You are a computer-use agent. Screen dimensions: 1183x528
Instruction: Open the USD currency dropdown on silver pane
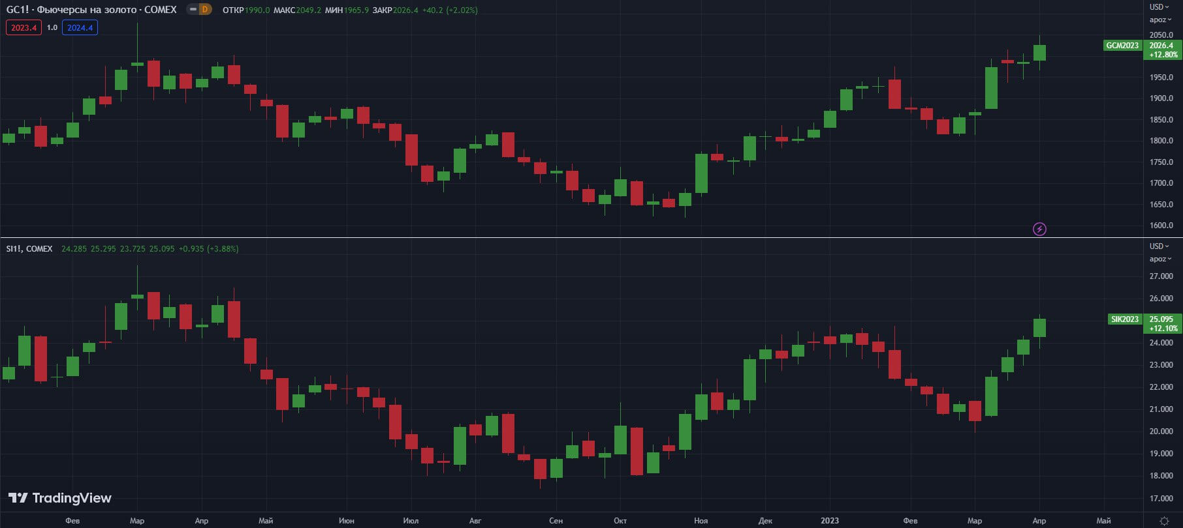point(1160,246)
